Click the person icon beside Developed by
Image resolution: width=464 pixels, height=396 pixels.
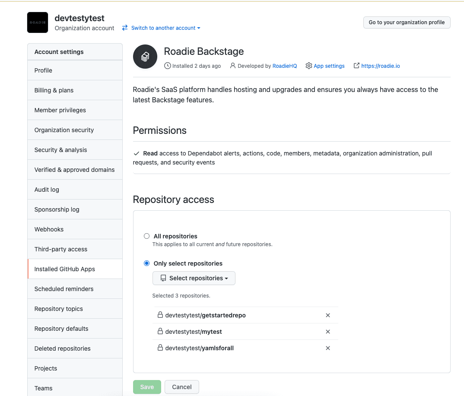(x=233, y=66)
